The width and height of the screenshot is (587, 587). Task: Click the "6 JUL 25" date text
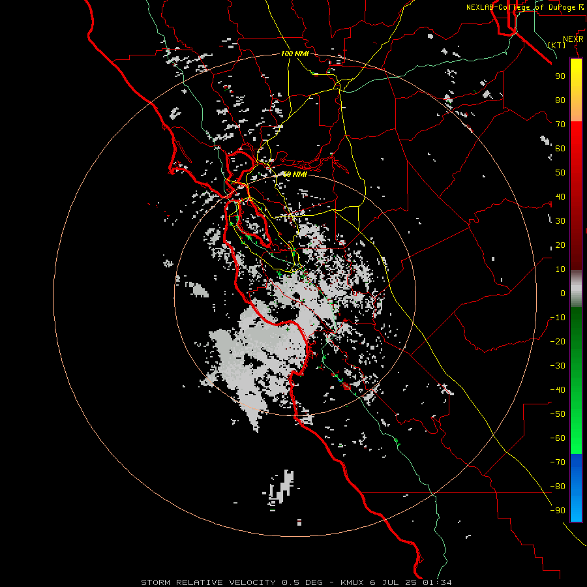pyautogui.click(x=394, y=582)
